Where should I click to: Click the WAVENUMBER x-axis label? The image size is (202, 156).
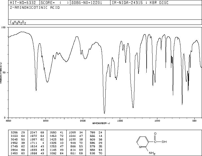pyautogui.click(x=101, y=123)
